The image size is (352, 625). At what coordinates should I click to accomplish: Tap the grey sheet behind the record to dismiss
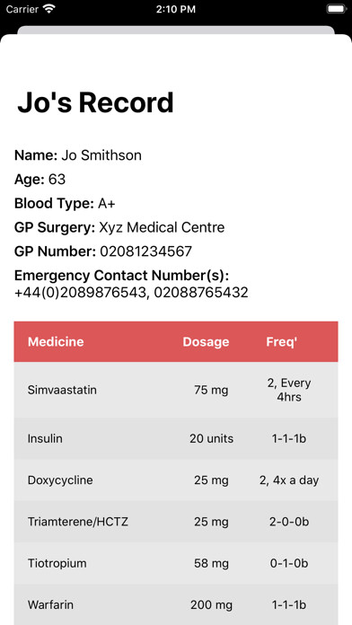(x=176, y=30)
